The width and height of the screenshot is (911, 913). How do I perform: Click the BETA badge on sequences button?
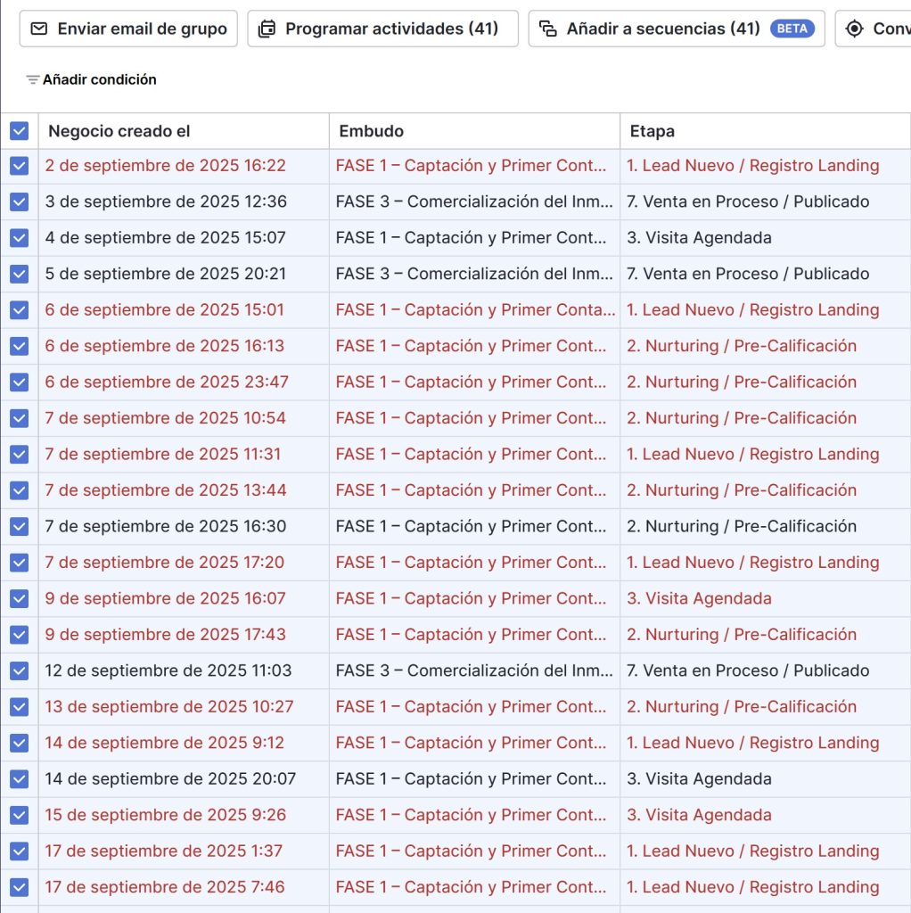[x=792, y=29]
